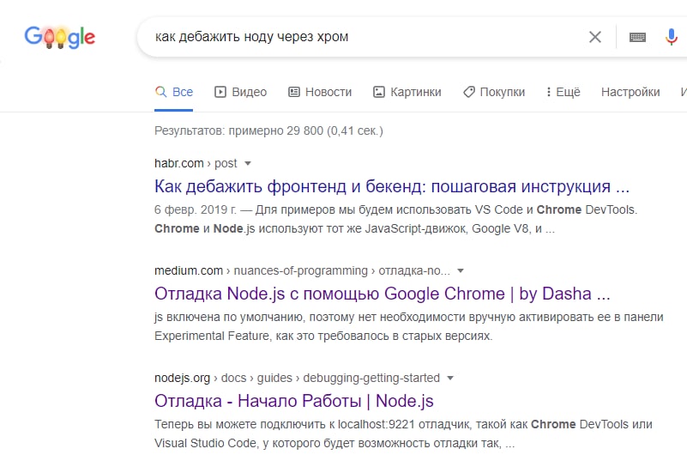This screenshot has width=687, height=473.
Task: Open the on-screen keyboard icon
Action: click(637, 37)
